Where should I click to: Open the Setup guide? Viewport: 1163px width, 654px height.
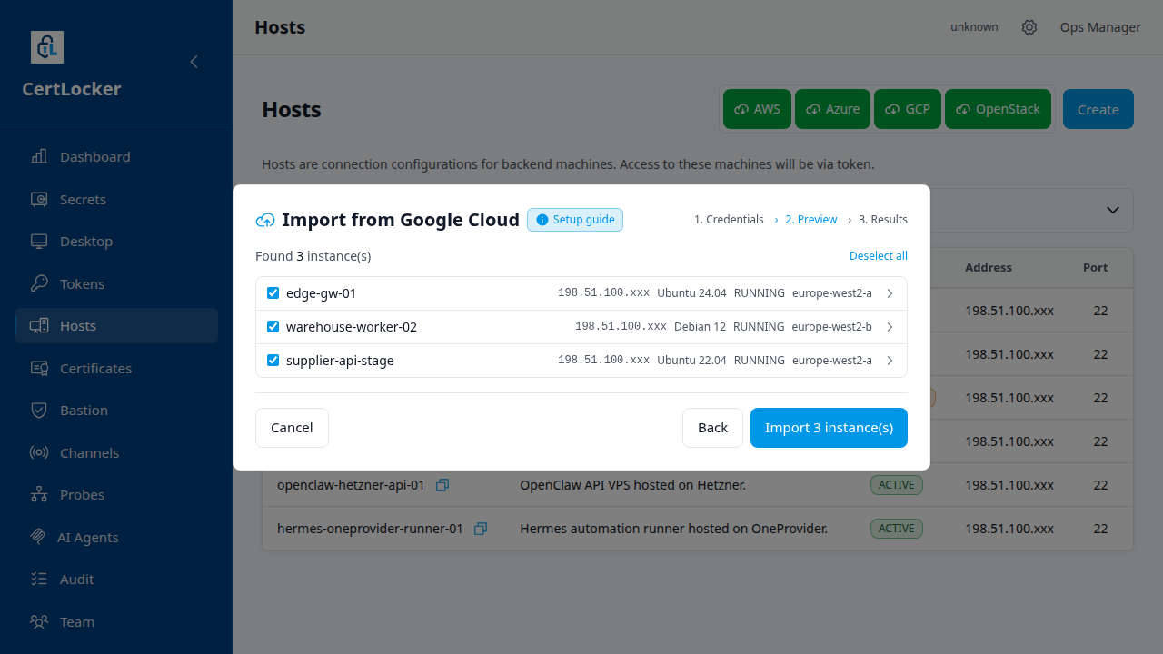575,220
